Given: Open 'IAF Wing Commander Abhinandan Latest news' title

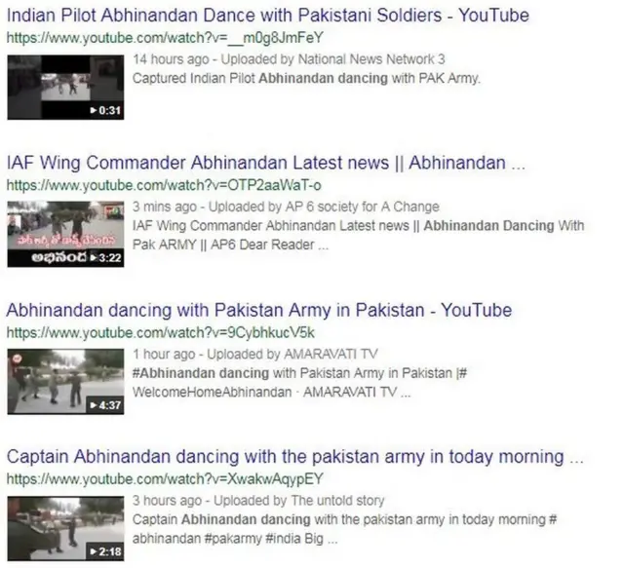Looking at the screenshot, I should 266,163.
